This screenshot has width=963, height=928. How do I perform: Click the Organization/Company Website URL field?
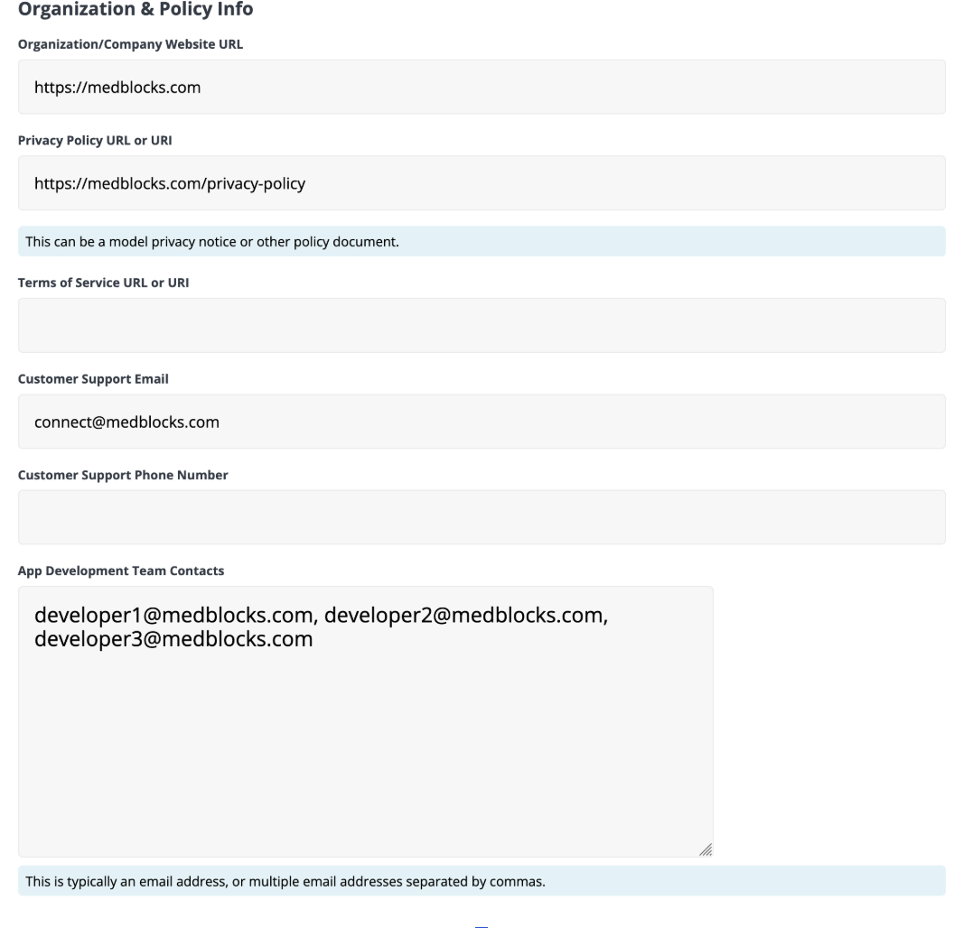481,88
